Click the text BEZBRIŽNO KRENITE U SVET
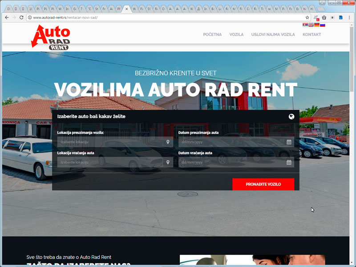 pos(176,73)
